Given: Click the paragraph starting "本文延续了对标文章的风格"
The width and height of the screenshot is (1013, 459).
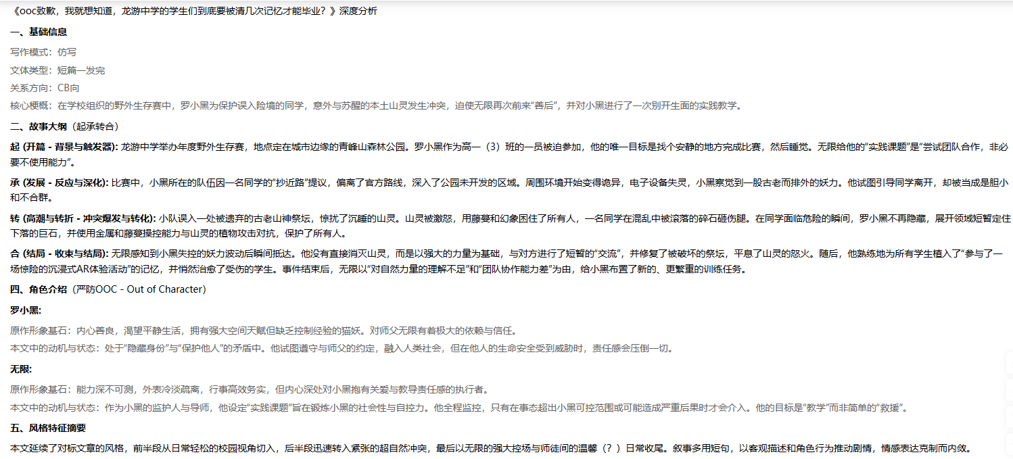Looking at the screenshot, I should coord(490,448).
